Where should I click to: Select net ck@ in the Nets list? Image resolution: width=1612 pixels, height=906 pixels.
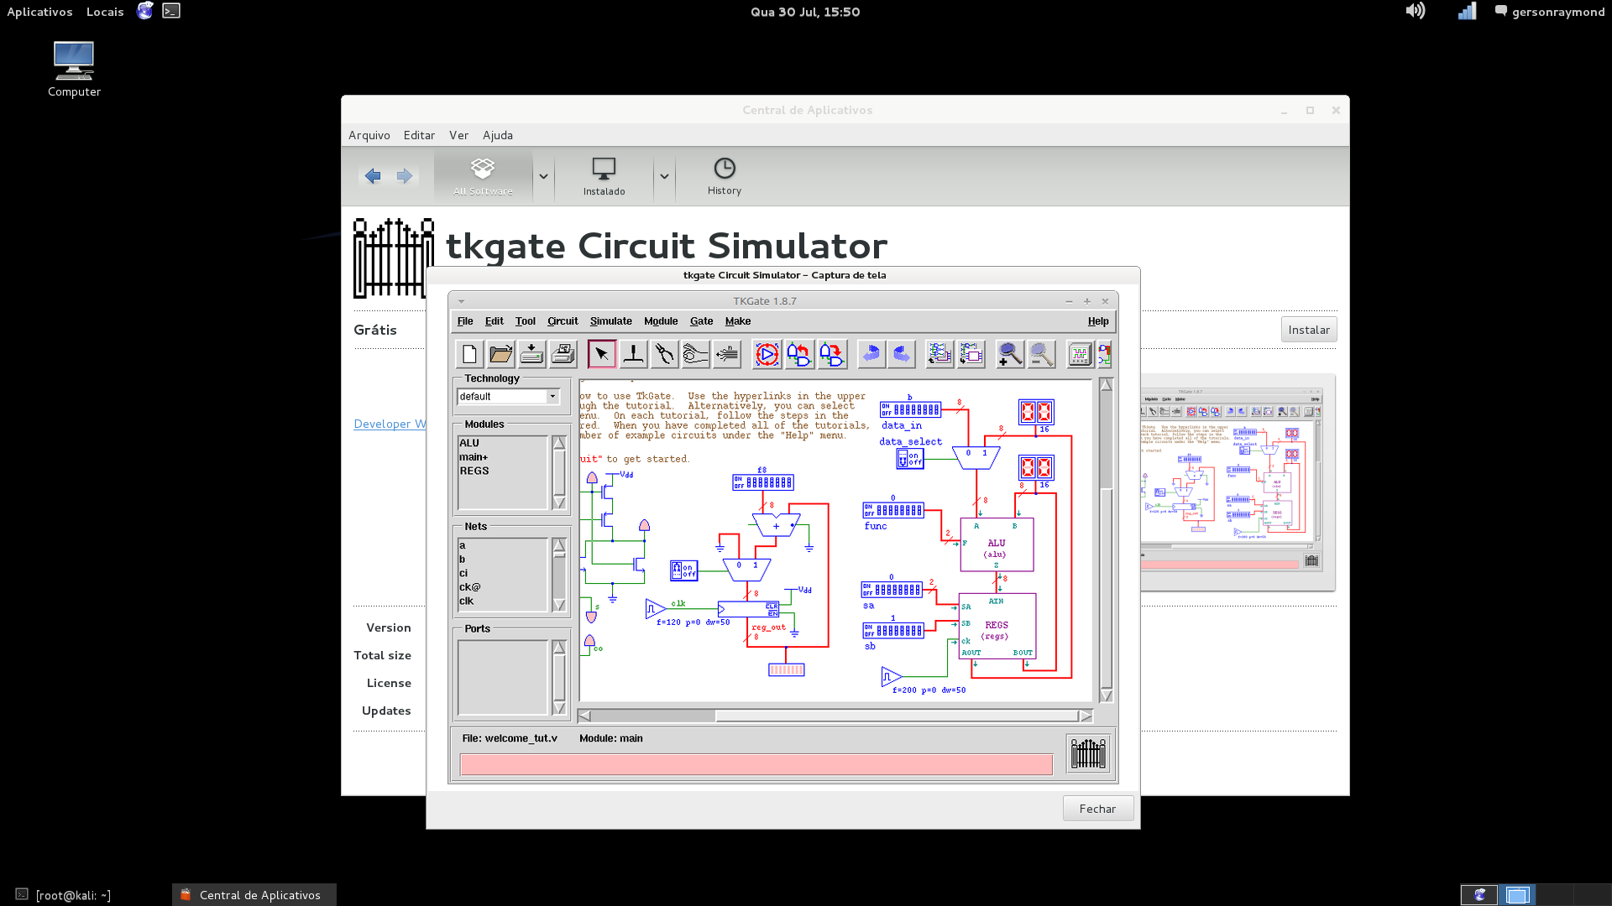(x=470, y=587)
